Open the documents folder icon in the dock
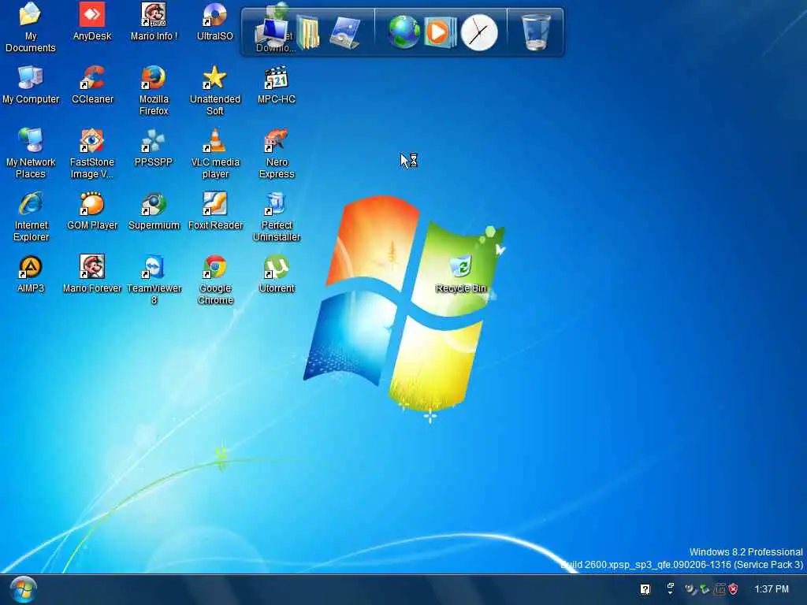The image size is (807, 605). (x=308, y=32)
